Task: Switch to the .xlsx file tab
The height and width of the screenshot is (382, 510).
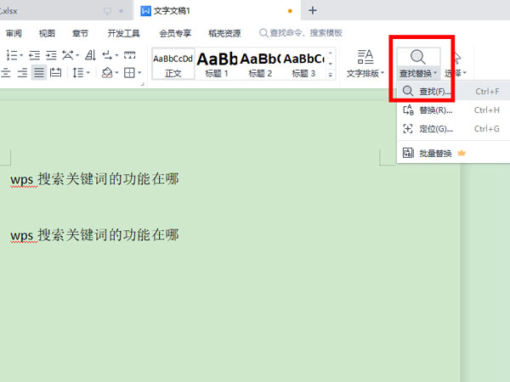Action: [x=65, y=11]
